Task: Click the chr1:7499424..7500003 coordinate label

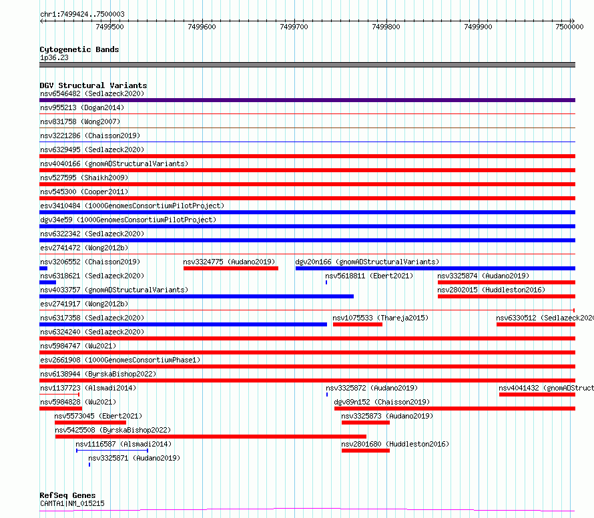Action: click(82, 14)
